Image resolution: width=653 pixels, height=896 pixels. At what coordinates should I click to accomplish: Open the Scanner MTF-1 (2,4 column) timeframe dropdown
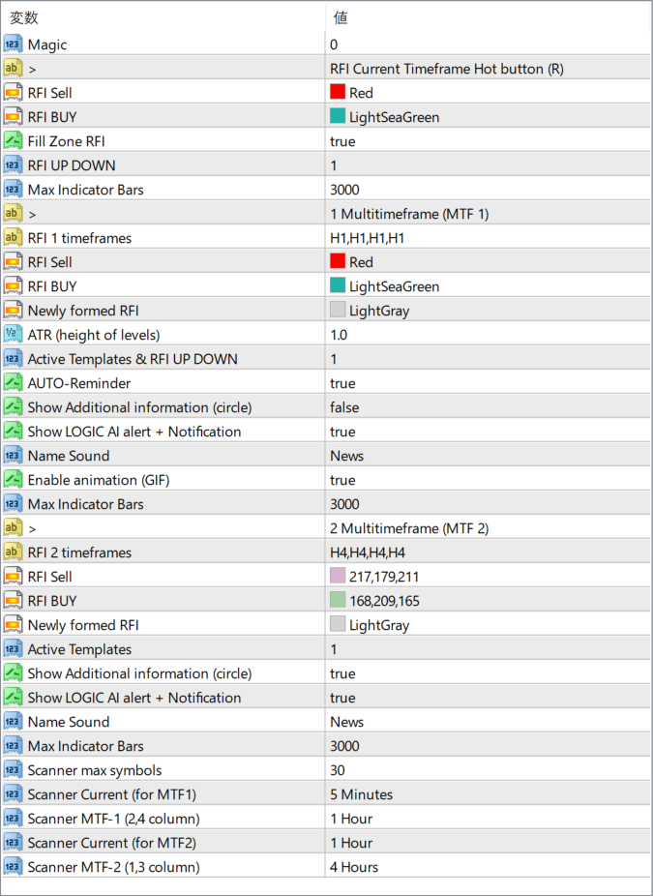[351, 819]
